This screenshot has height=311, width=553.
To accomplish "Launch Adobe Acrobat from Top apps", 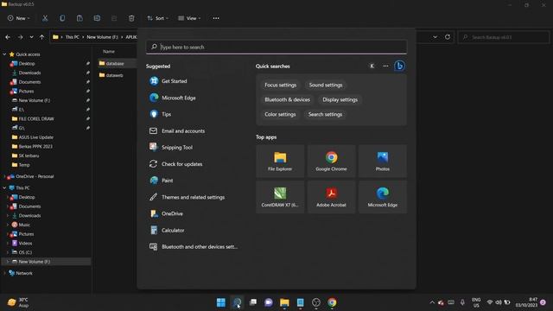I will click(331, 197).
